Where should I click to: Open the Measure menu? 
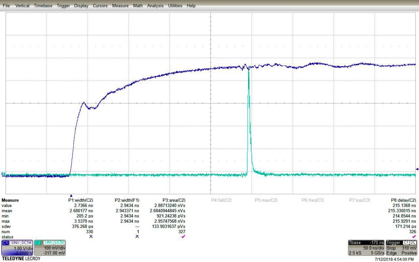(120, 6)
